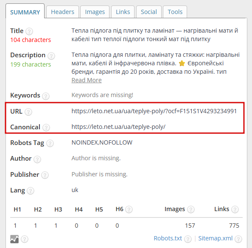Click the question mark next to Keywords
252x248 pixels.
[46, 96]
